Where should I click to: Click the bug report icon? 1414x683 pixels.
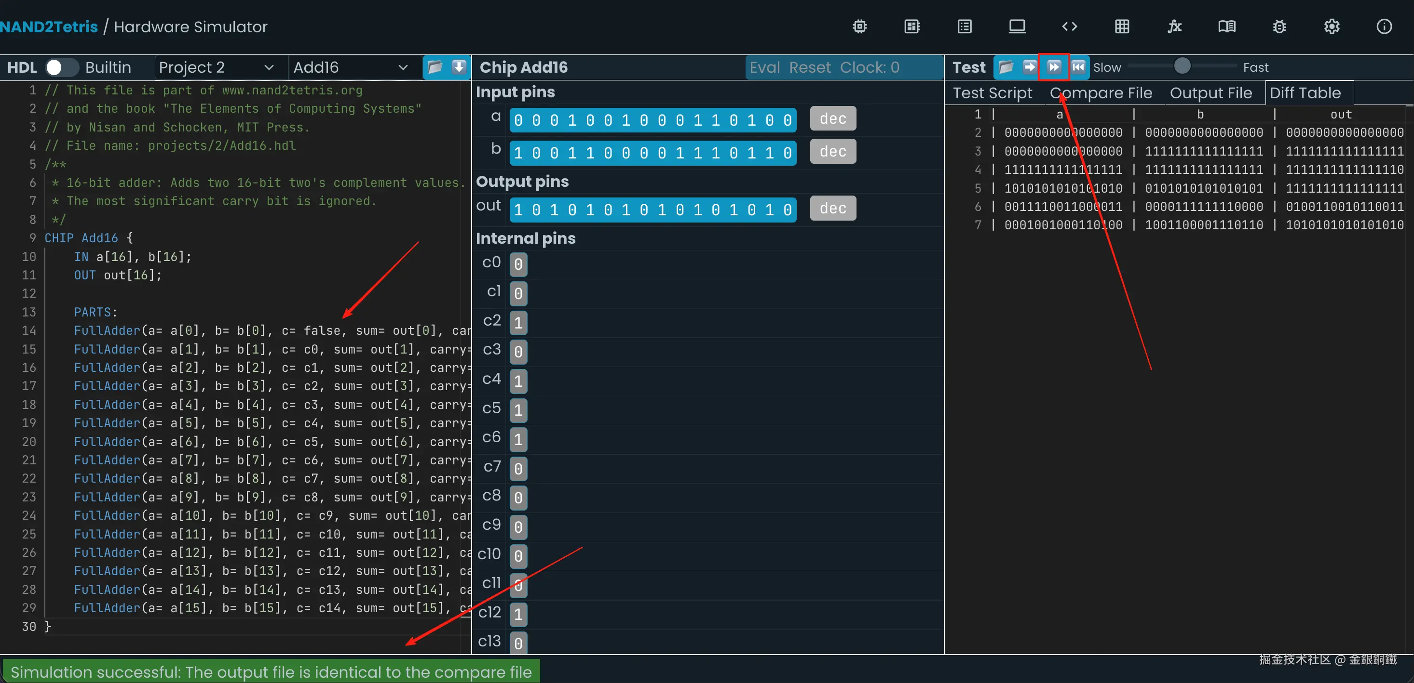tap(1279, 26)
